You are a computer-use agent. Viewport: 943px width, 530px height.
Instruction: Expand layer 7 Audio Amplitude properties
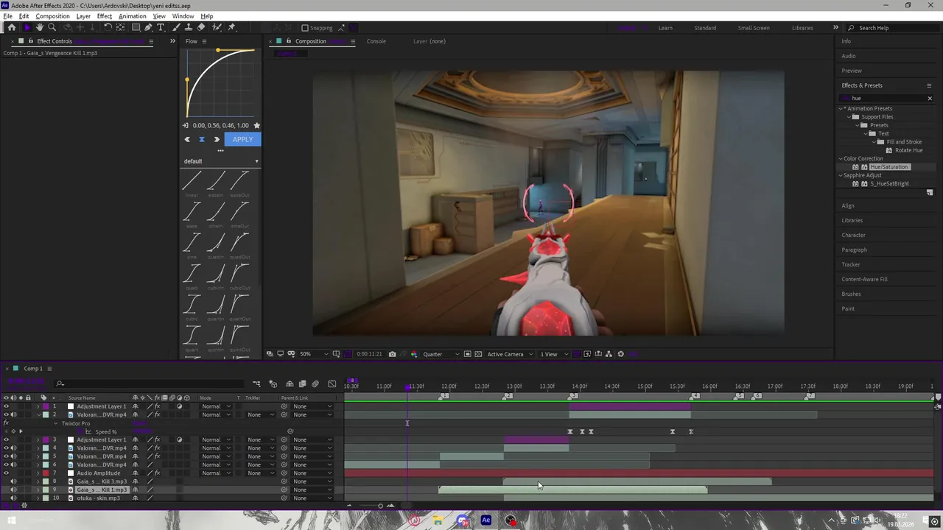pos(38,473)
